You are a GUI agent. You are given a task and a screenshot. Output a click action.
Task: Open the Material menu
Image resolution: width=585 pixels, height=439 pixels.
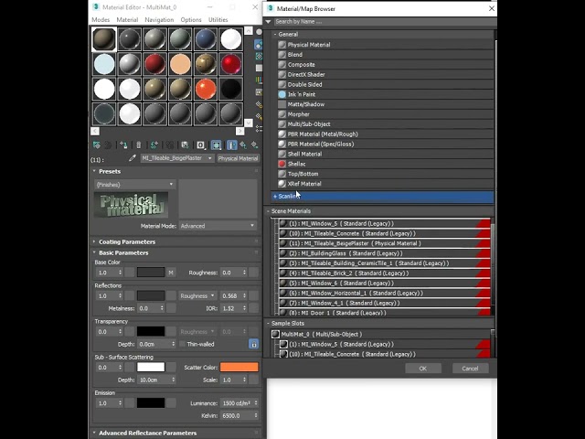(127, 20)
